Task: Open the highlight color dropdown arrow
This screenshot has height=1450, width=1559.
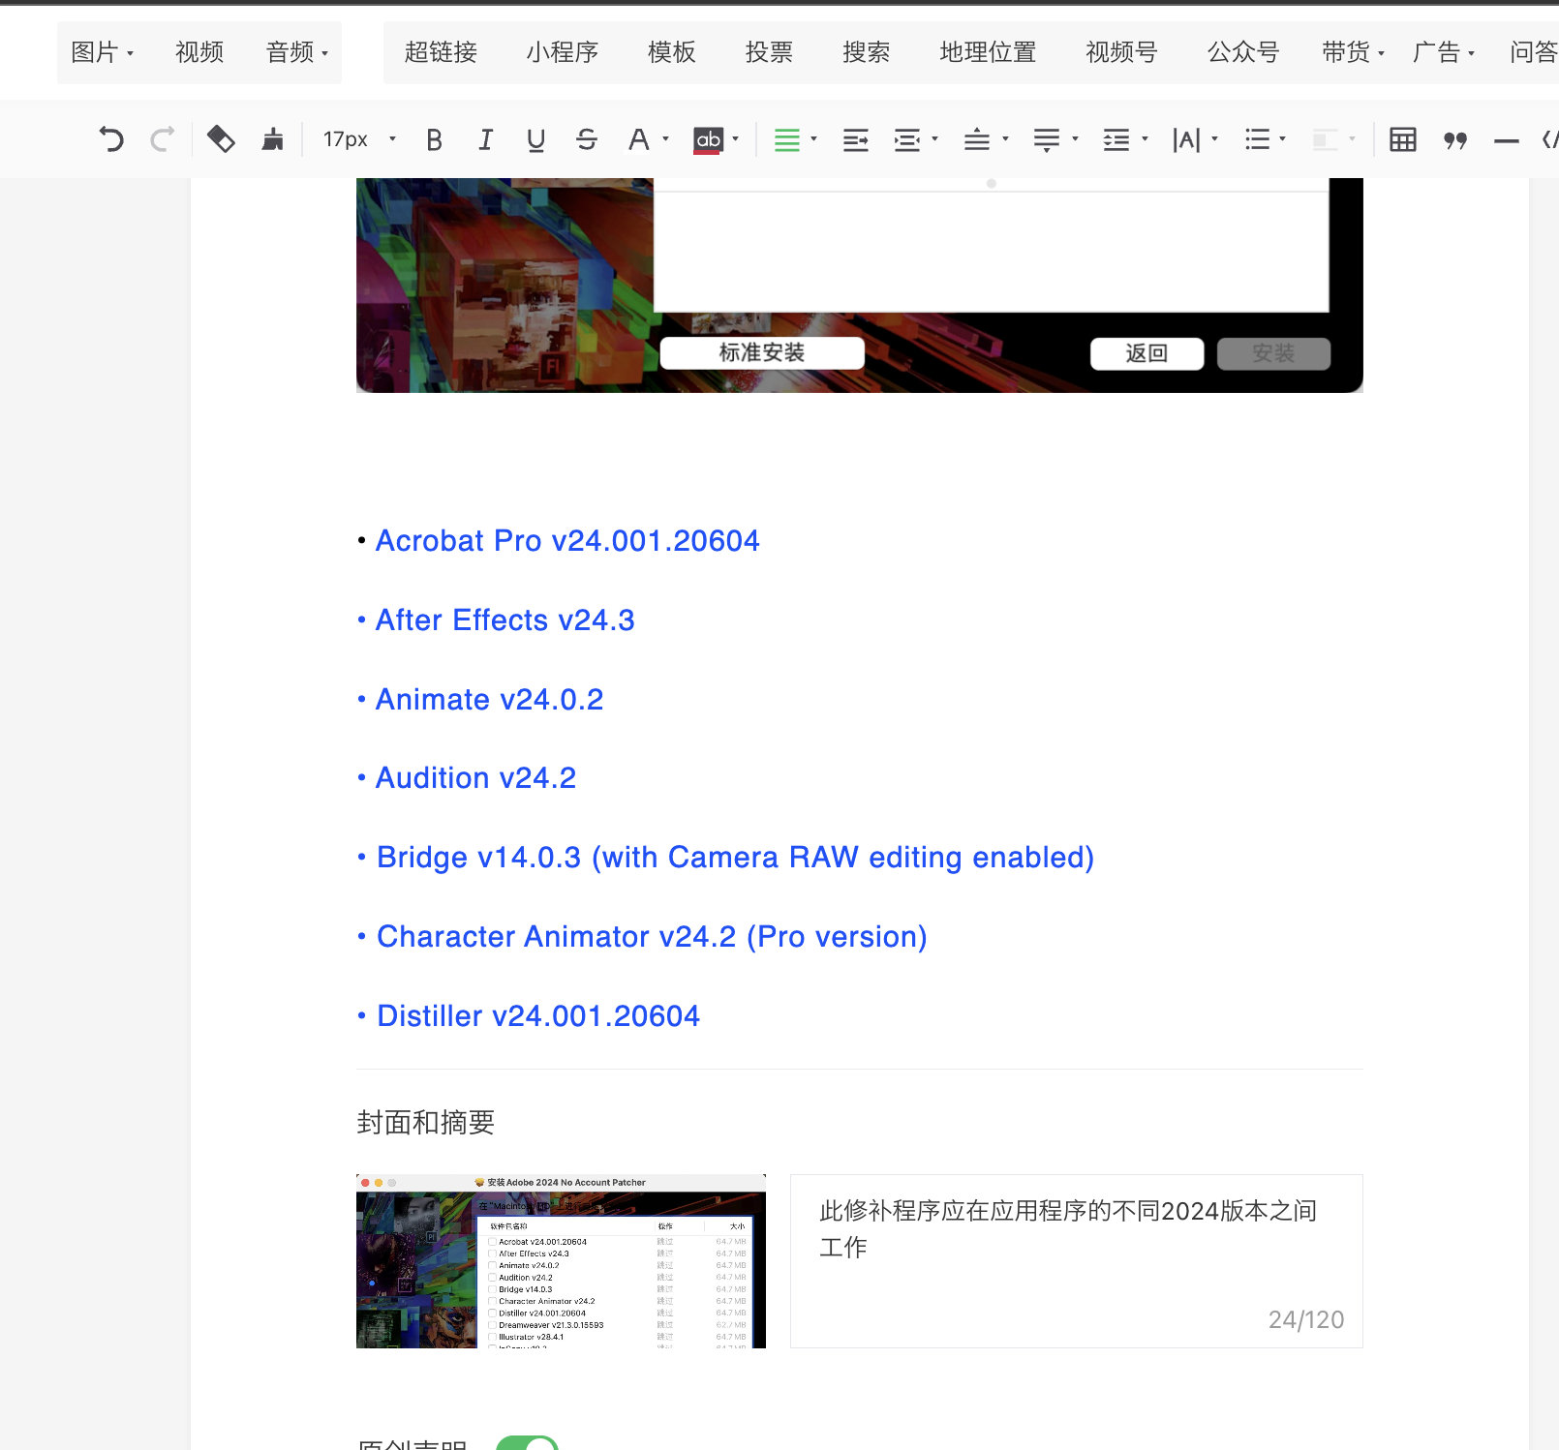Action: [736, 140]
